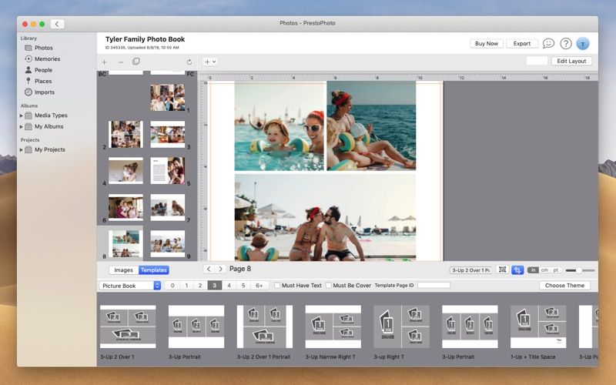Select page 5 thumbnail
Image resolution: width=616 pixels, height=385 pixels.
[x=168, y=170]
